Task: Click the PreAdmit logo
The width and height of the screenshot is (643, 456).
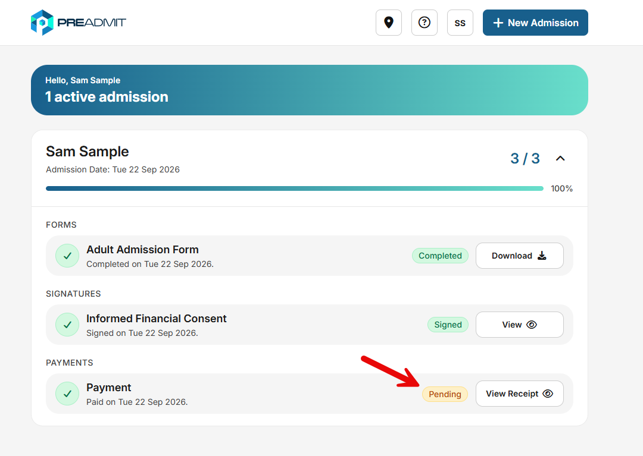Action: point(79,23)
